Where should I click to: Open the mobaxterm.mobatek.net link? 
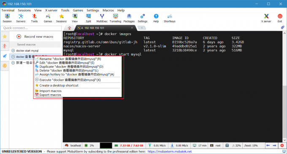click(170, 151)
